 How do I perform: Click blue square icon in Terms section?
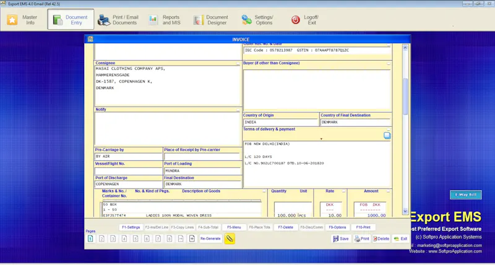387,136
